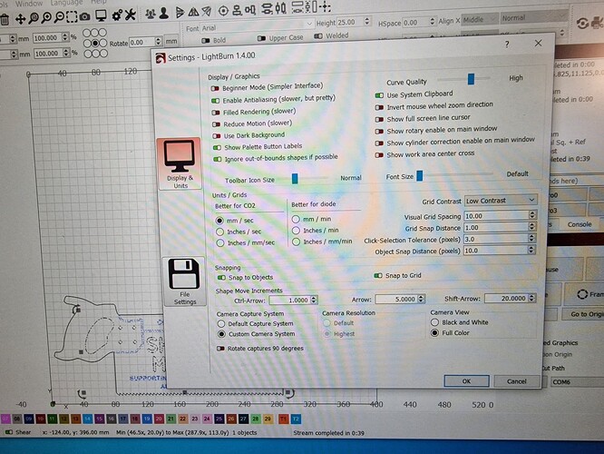Toggle Beginner Mode (Simpler Interface)
This screenshot has width=604, height=454.
point(215,89)
